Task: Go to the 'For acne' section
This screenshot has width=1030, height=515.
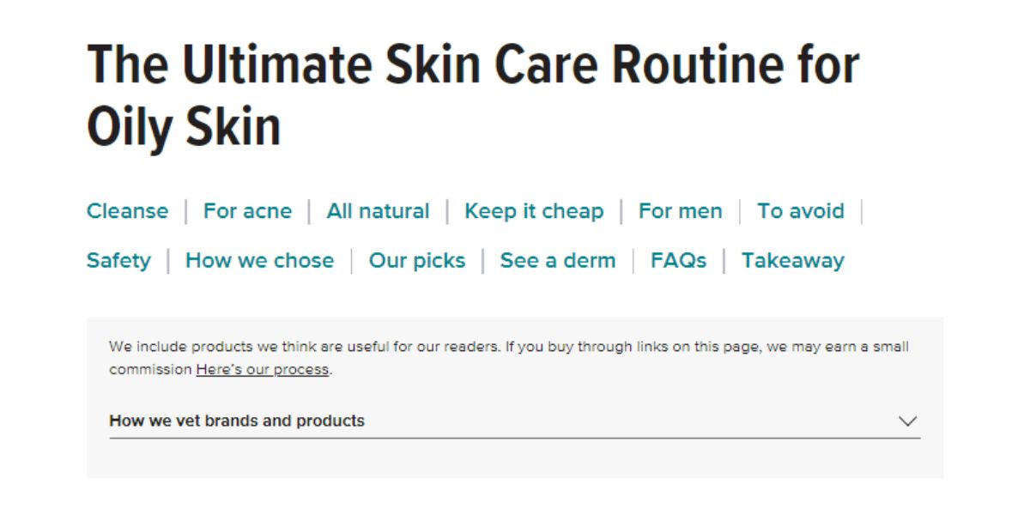Action: pyautogui.click(x=247, y=211)
